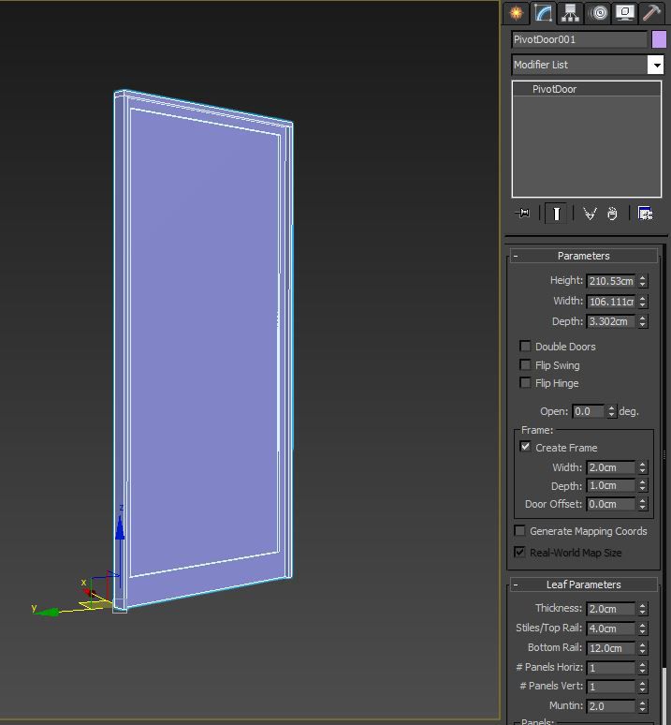The height and width of the screenshot is (725, 671).
Task: Click the Muntin value field
Action: (x=610, y=706)
